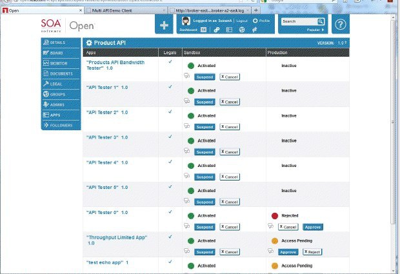
Task: Click the Logout link
Action: [242, 21]
